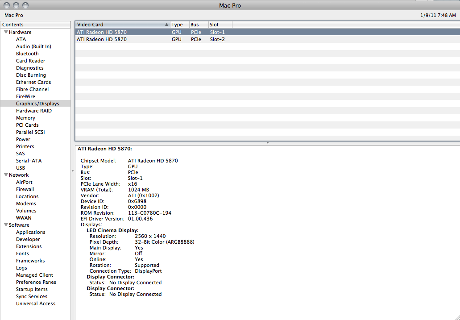Click the sidebar vertical splitter handle
460x320 pixels.
pyautogui.click(x=73, y=171)
